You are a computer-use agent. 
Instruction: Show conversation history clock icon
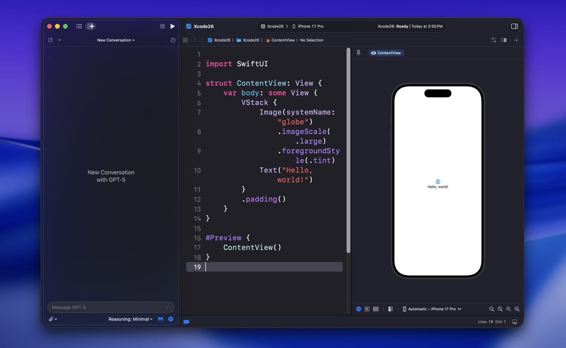[173, 40]
